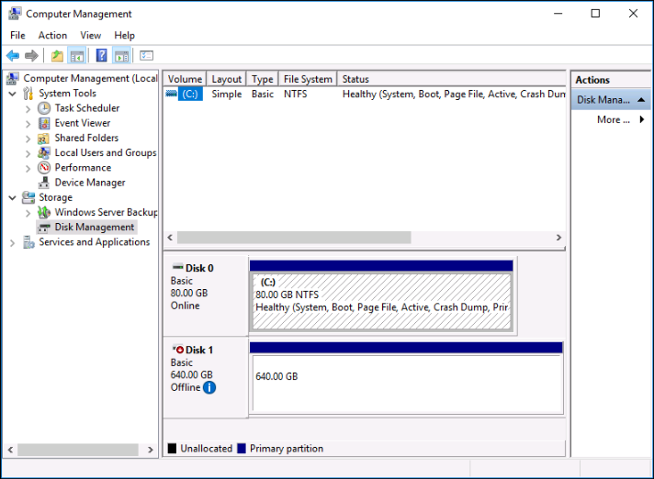Click the volume list horizontal scrollbar
Image resolution: width=654 pixels, height=479 pixels.
(x=363, y=238)
